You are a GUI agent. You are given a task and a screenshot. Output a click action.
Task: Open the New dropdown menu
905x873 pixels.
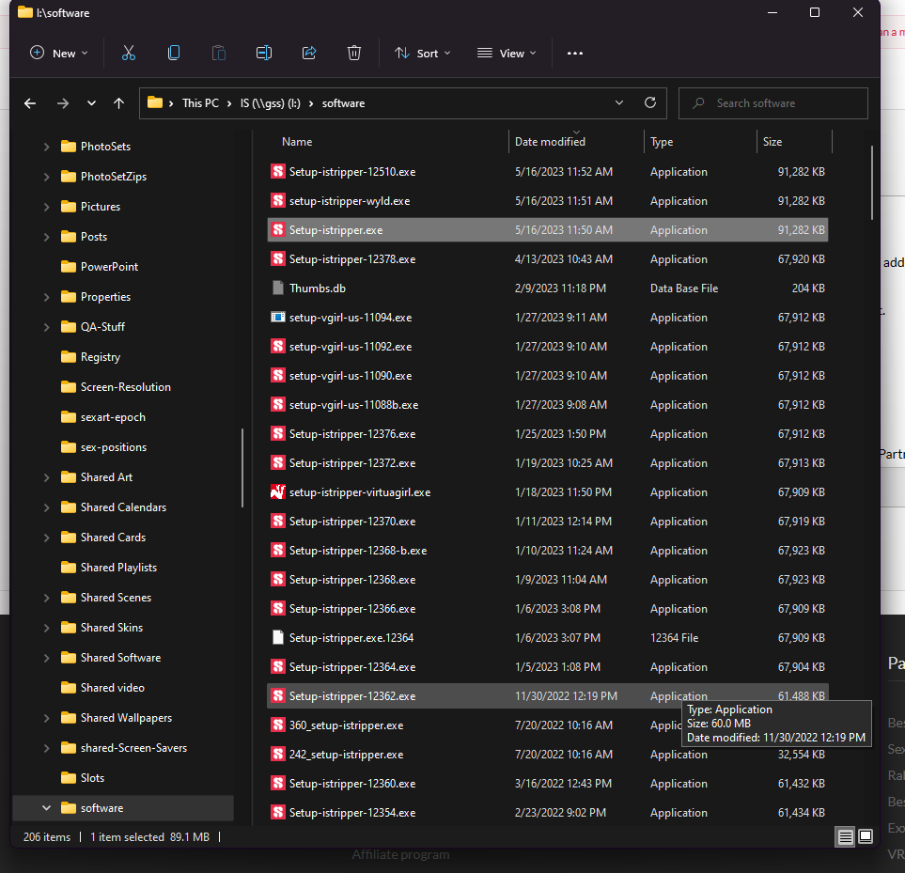pos(59,53)
